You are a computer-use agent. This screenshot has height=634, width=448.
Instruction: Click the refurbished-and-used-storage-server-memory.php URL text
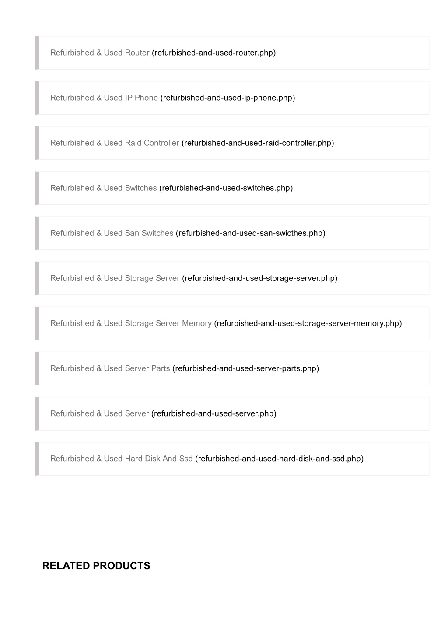(x=308, y=323)
